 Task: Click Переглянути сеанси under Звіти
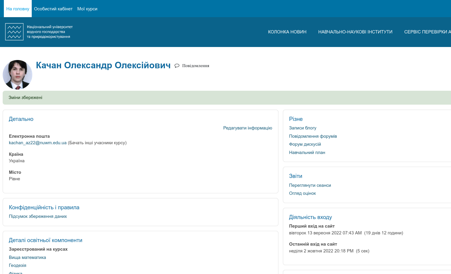click(x=310, y=185)
